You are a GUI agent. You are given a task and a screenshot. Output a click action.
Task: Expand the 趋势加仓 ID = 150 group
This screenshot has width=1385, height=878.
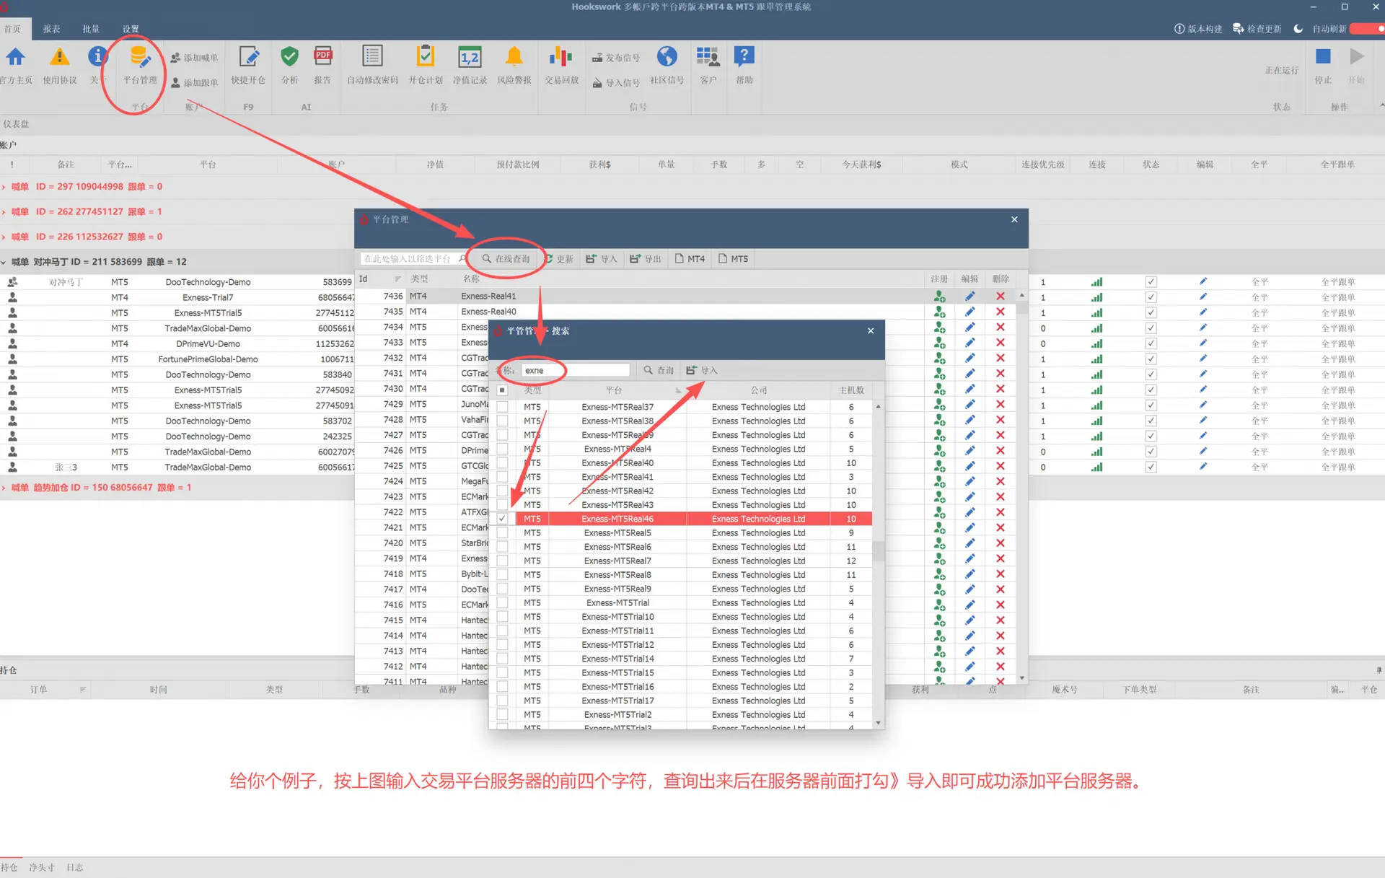point(4,488)
